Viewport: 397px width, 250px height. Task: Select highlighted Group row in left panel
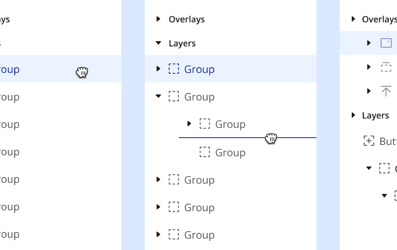41,69
